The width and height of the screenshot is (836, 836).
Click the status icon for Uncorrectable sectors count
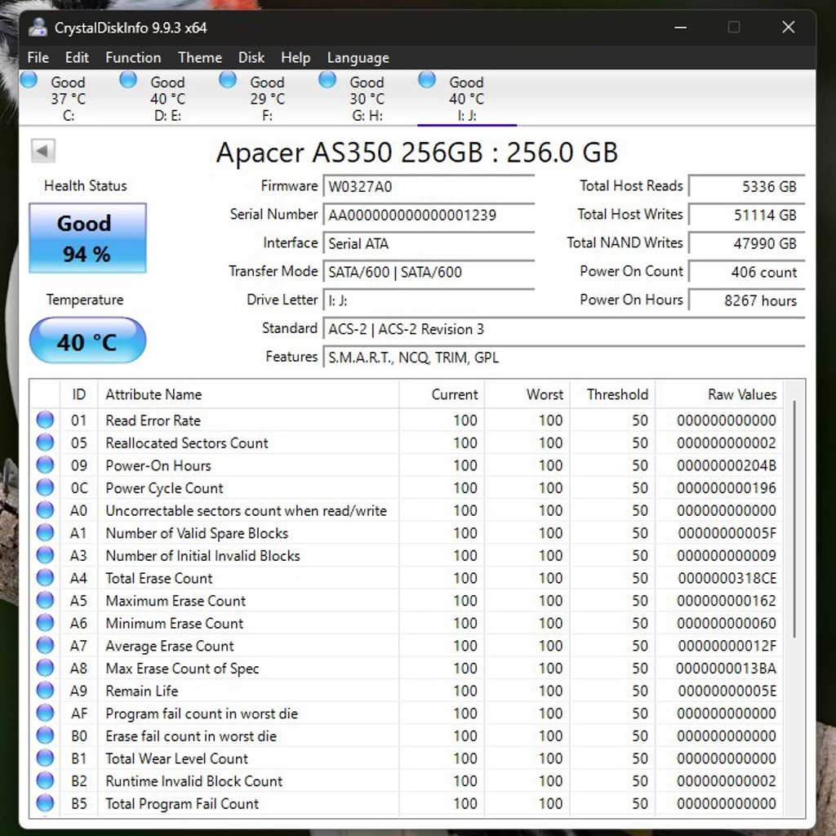(46, 509)
